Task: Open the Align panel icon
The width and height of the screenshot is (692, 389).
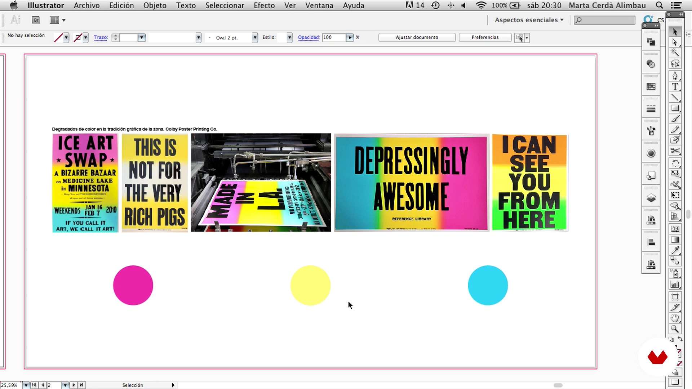Action: 651,242
